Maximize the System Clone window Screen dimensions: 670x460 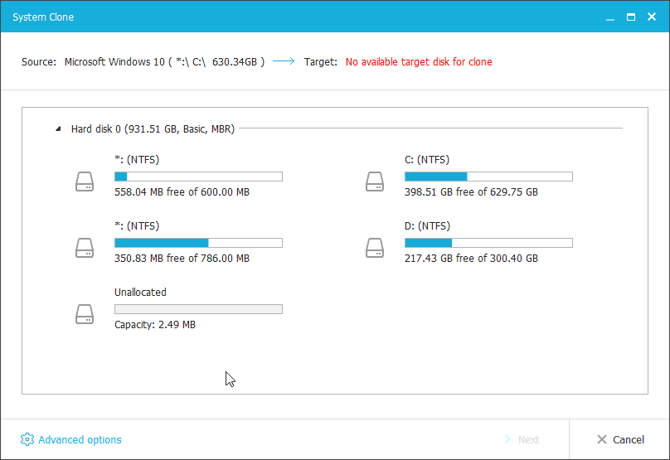click(630, 17)
